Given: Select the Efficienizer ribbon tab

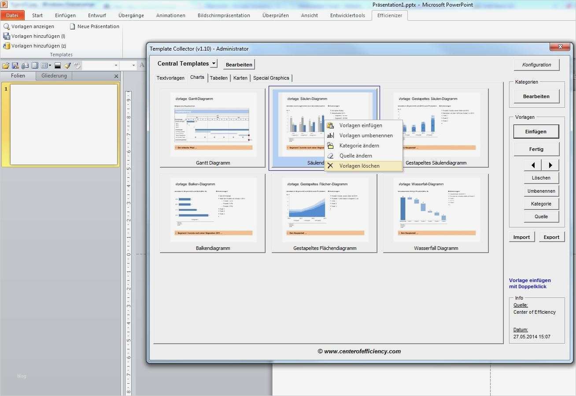Looking at the screenshot, I should coord(390,15).
